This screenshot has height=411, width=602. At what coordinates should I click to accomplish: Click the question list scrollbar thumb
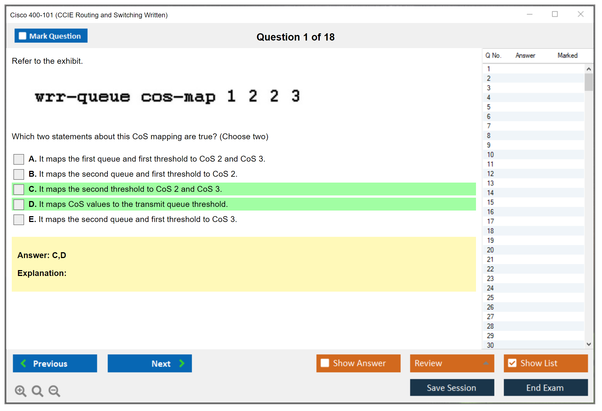589,82
